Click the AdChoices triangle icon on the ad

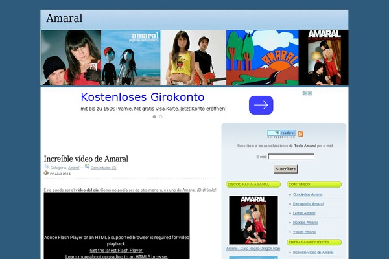click(x=305, y=93)
